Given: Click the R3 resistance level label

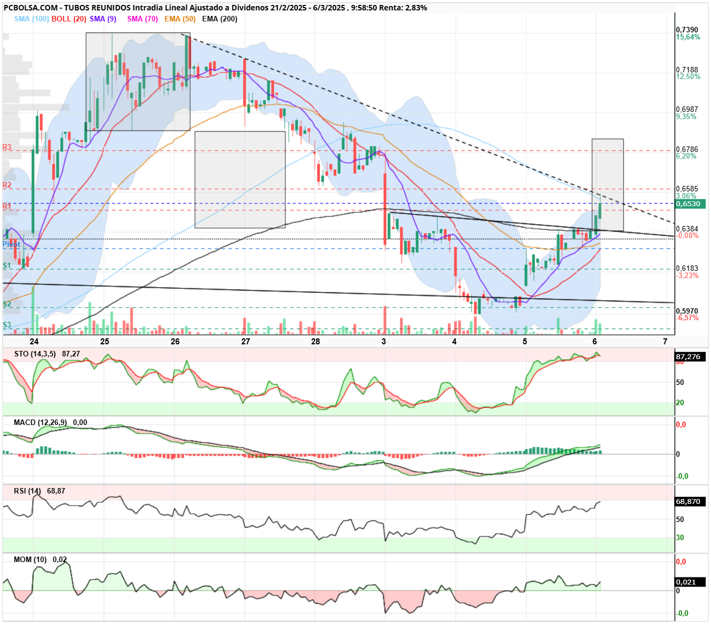Looking at the screenshot, I should click(x=7, y=148).
